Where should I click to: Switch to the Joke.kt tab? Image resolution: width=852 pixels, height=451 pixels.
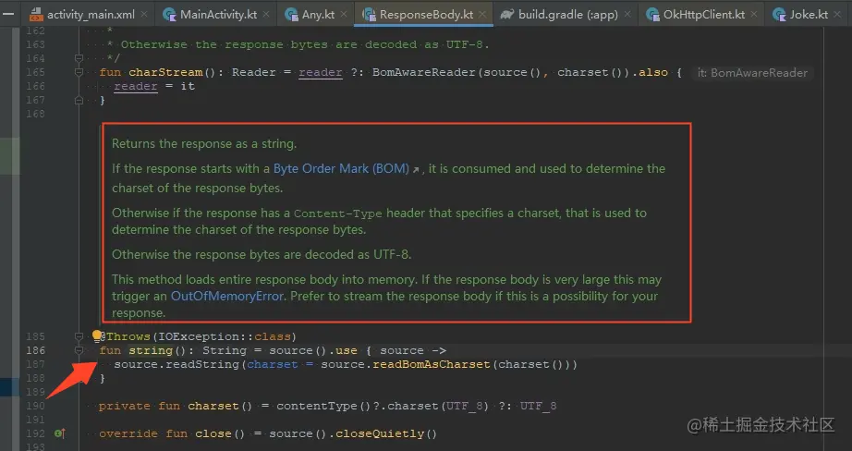tap(809, 15)
